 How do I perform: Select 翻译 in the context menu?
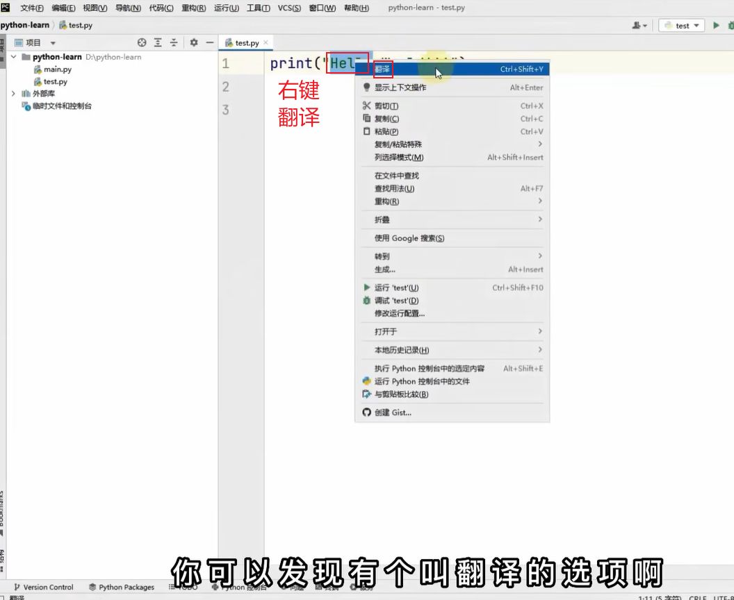pyautogui.click(x=383, y=69)
